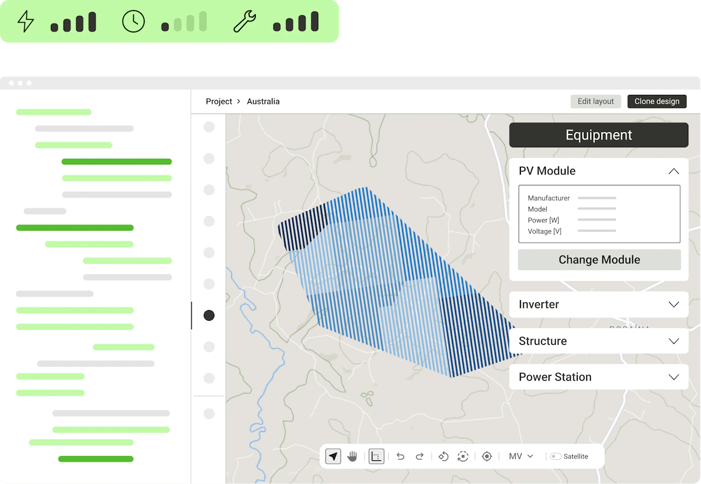Undo the last action
The image size is (701, 484).
(x=400, y=456)
